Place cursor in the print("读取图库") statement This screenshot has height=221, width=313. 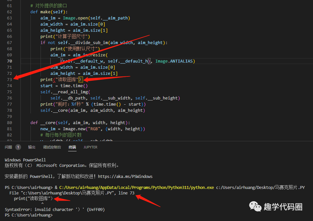tap(62, 79)
